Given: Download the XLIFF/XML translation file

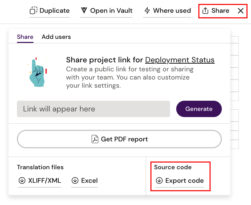Looking at the screenshot, I should pyautogui.click(x=39, y=180).
